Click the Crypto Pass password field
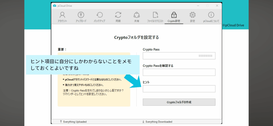273x126 pixels. [179, 56]
